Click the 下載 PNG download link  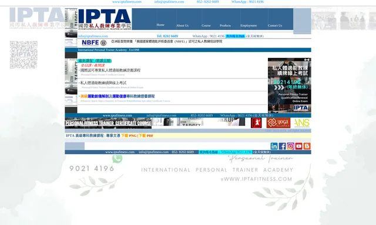(129, 135)
